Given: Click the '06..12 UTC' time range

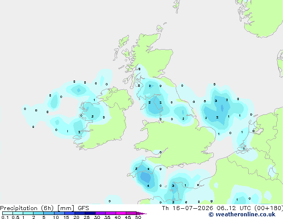Looking at the screenshot, I should 233,208.
